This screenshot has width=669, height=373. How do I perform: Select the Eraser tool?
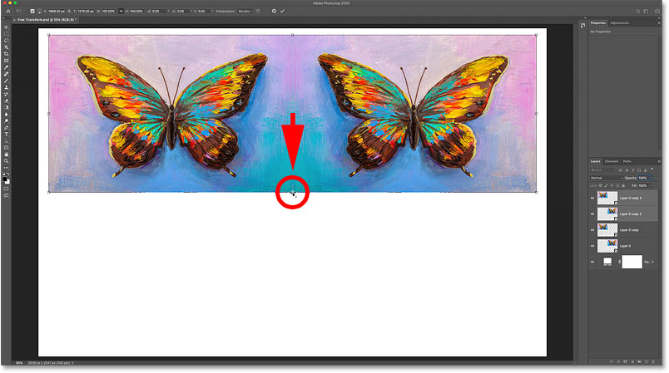(7, 101)
